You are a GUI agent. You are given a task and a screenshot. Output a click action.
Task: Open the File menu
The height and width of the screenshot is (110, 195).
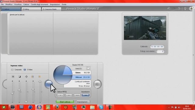pos(2,4)
